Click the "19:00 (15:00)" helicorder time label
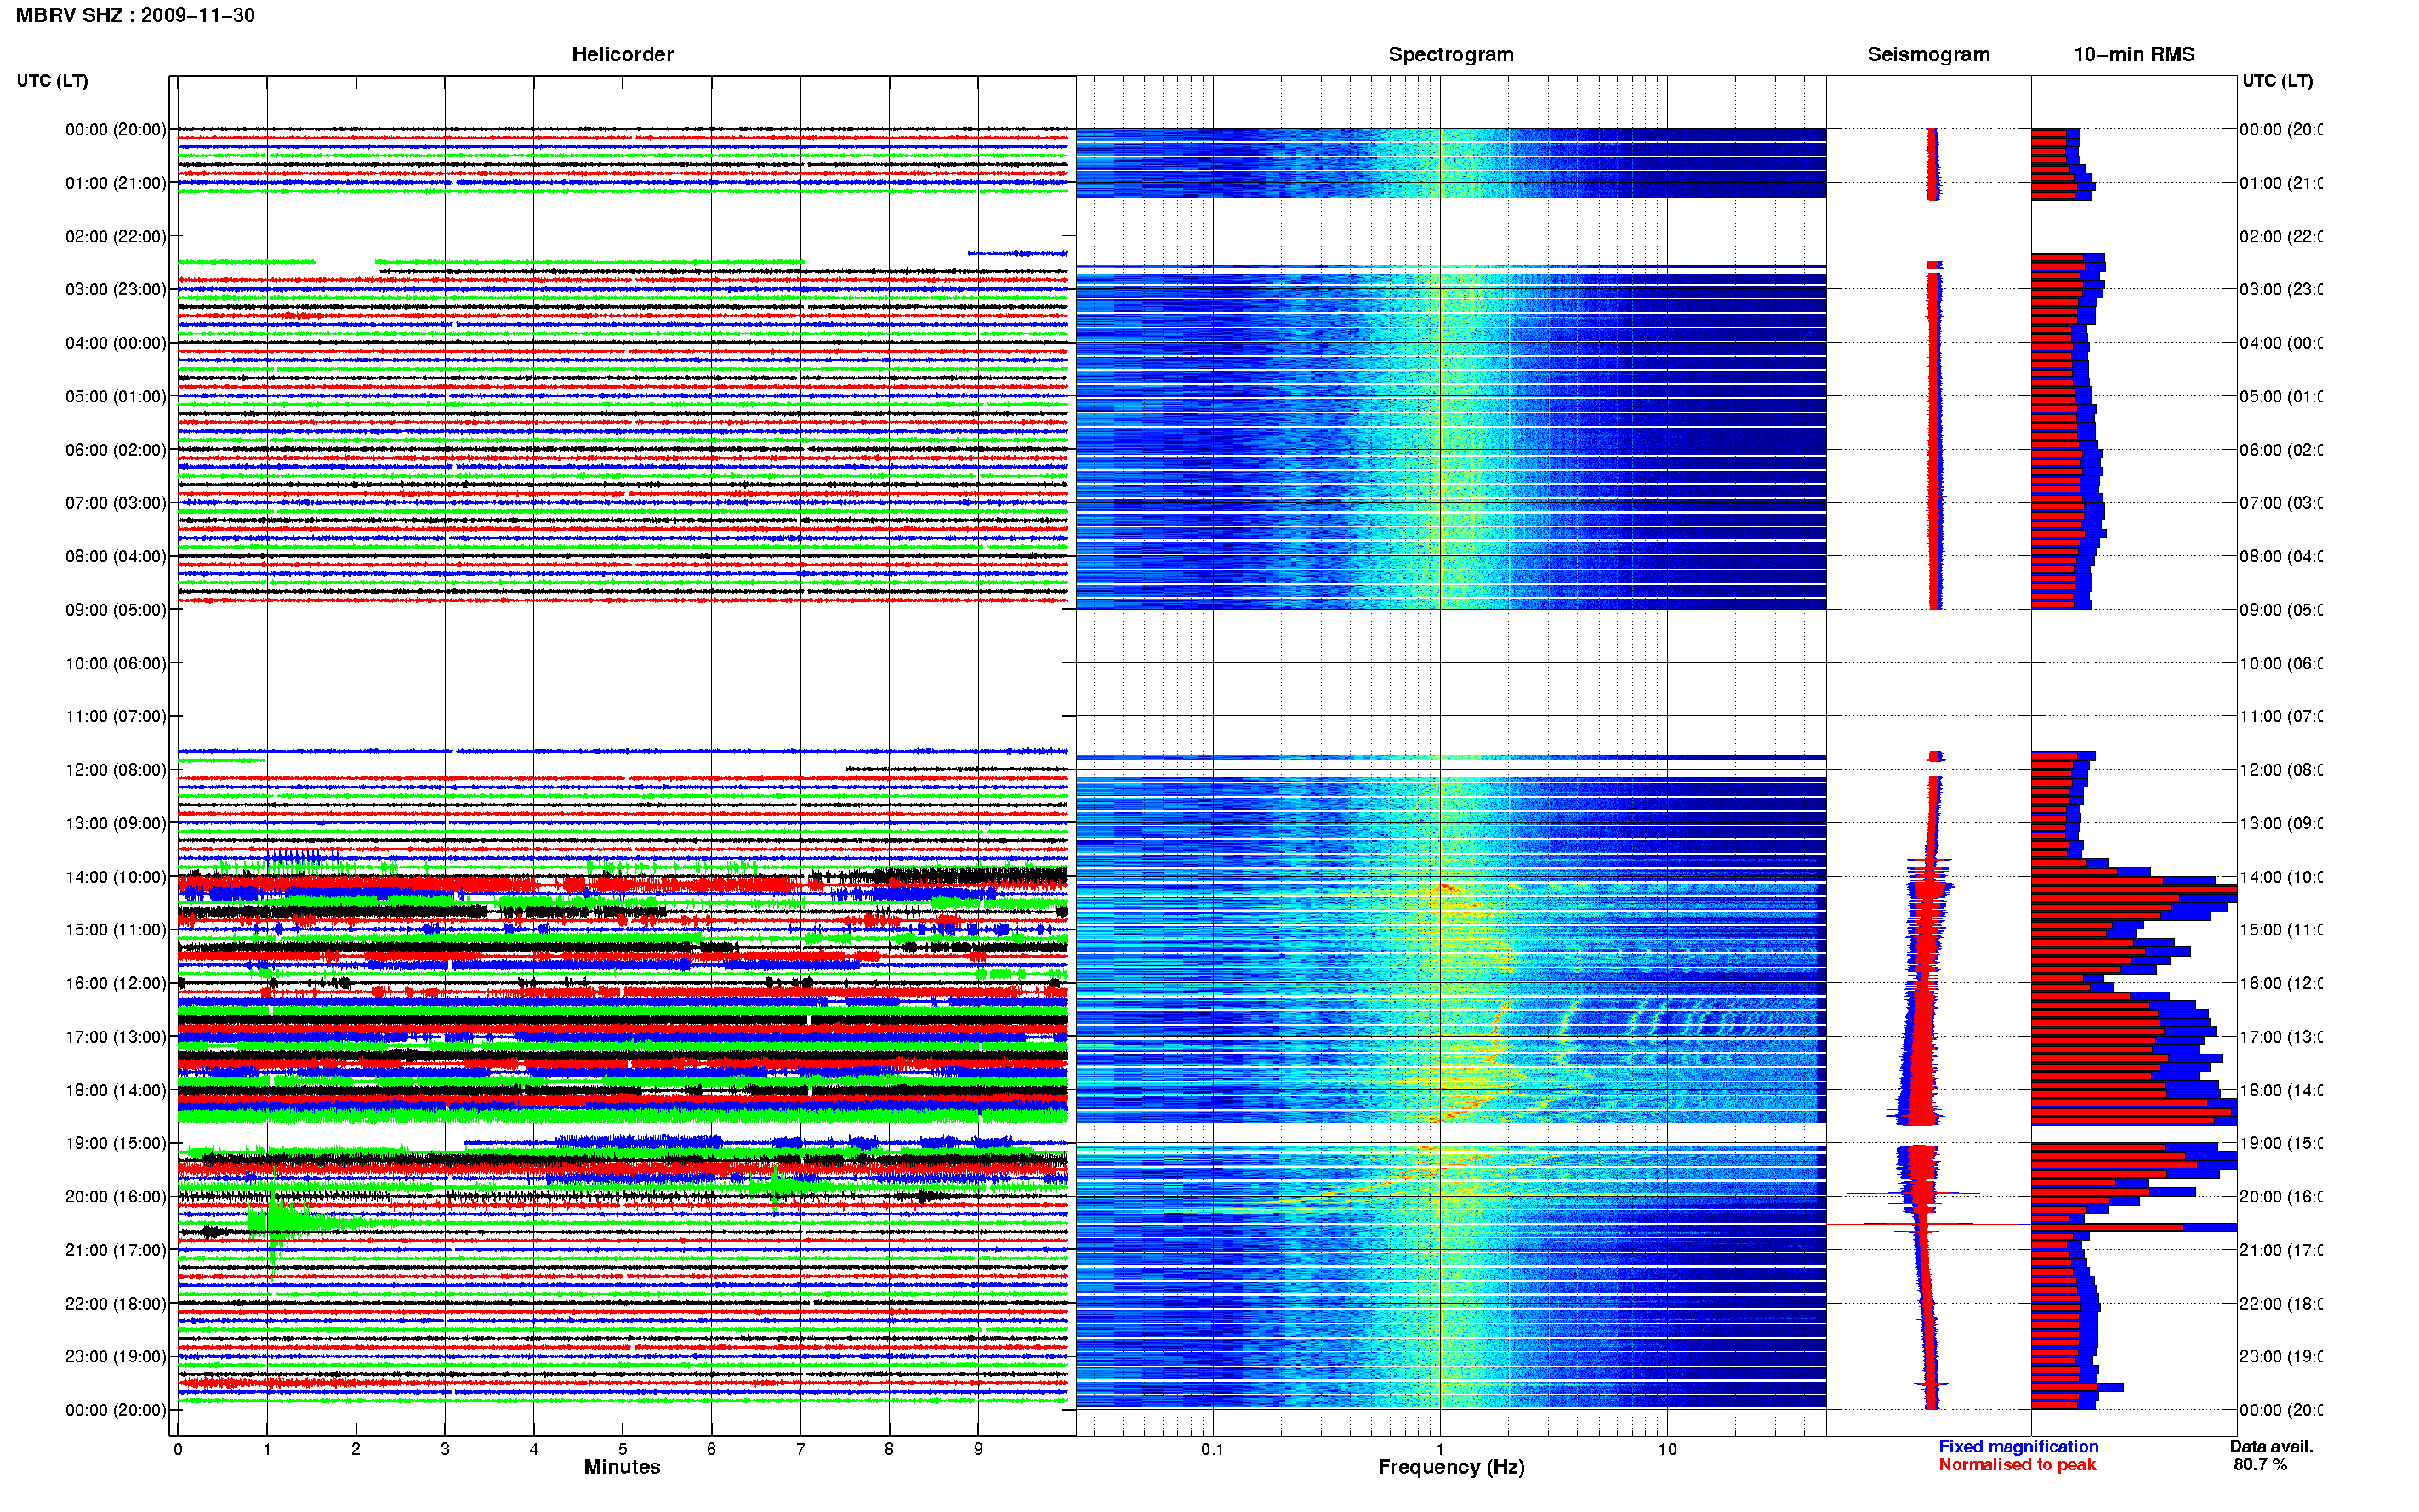Screen dimensions: 2419x1512 point(116,1143)
